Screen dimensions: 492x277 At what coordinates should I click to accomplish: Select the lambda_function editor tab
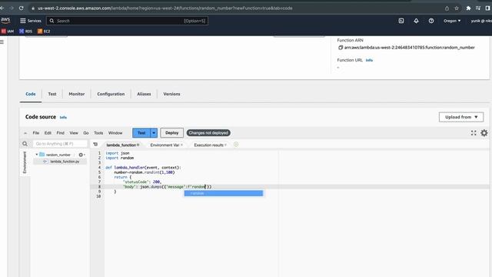121,145
